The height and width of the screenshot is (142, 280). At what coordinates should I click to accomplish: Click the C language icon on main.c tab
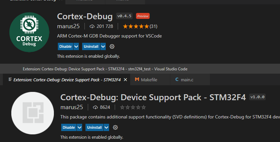pyautogui.click(x=177, y=80)
